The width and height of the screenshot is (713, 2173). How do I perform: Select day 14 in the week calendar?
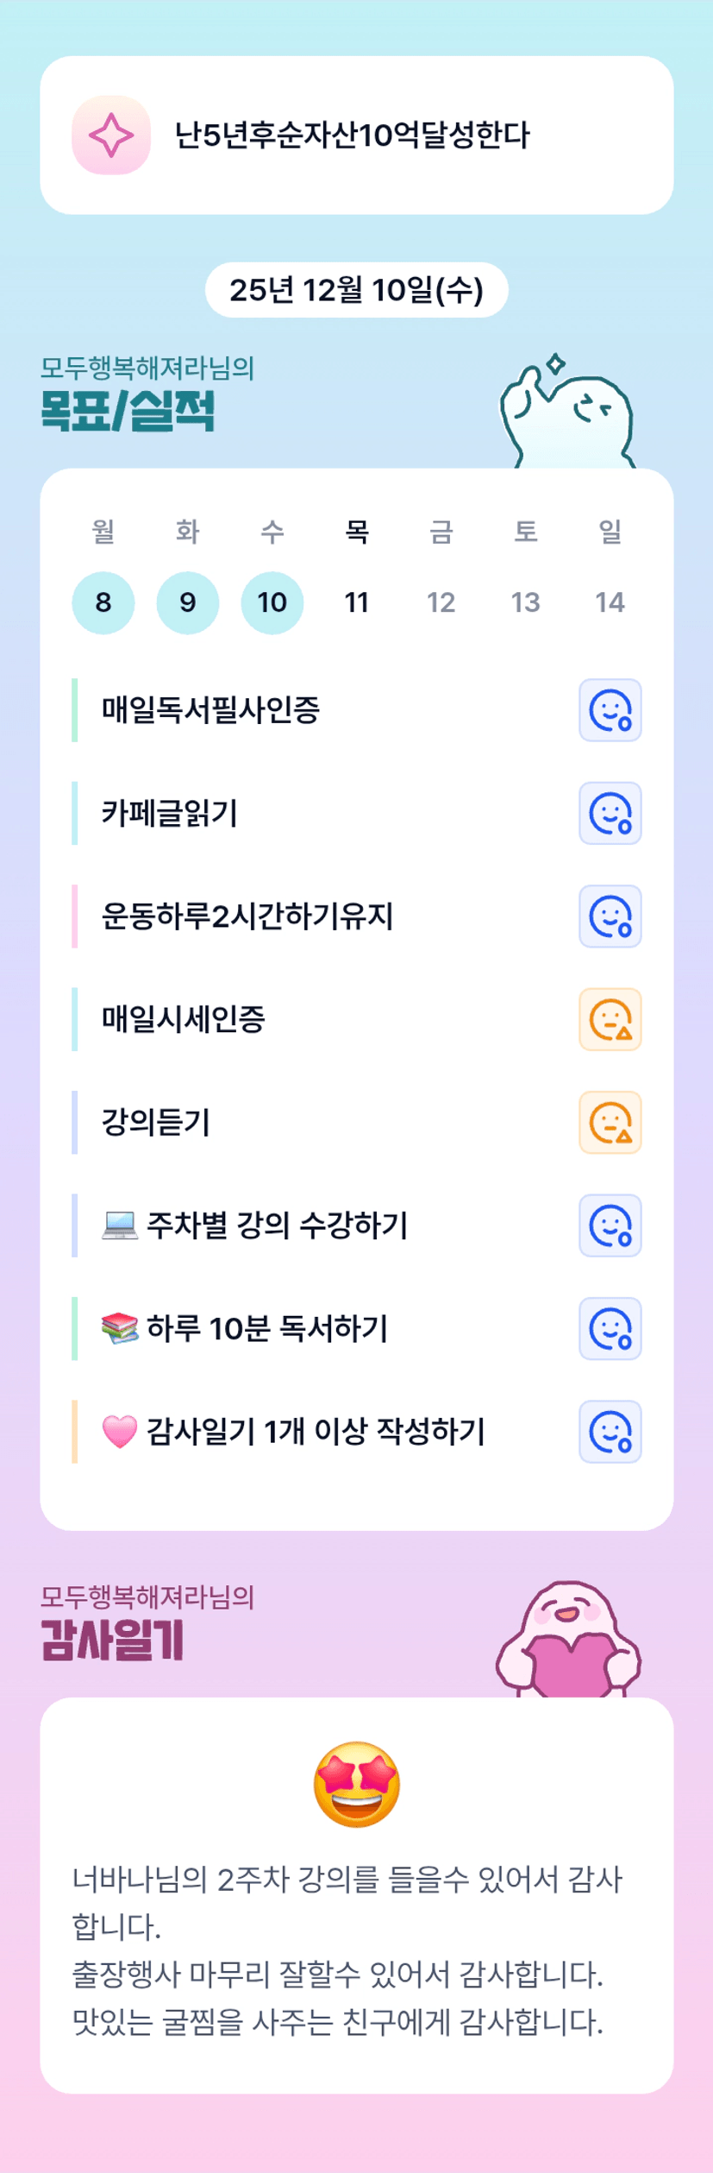[x=610, y=602]
